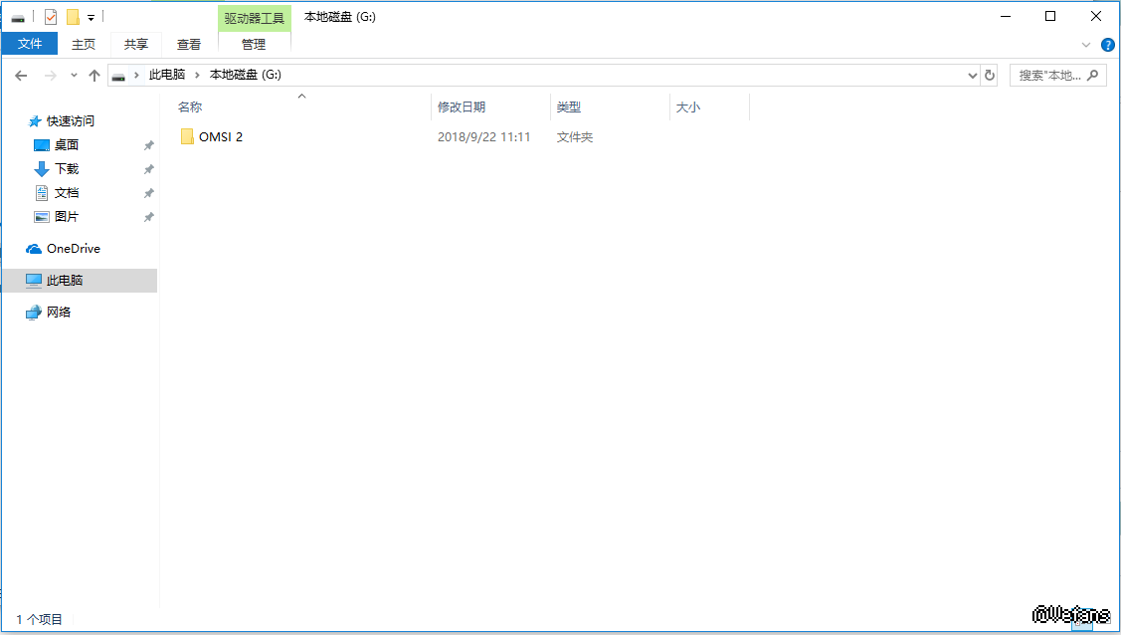Click 此电脑 in the address path

pos(167,75)
